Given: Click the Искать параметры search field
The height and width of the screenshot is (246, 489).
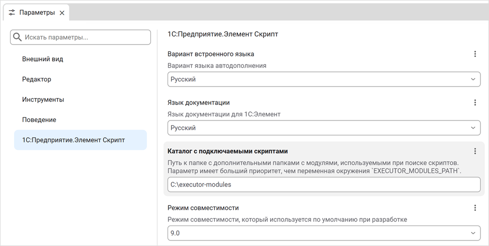Looking at the screenshot, I should (x=85, y=37).
